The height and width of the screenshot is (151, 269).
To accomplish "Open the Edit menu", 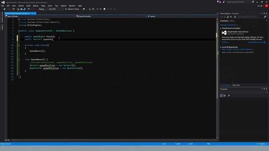I will tap(8, 5).
